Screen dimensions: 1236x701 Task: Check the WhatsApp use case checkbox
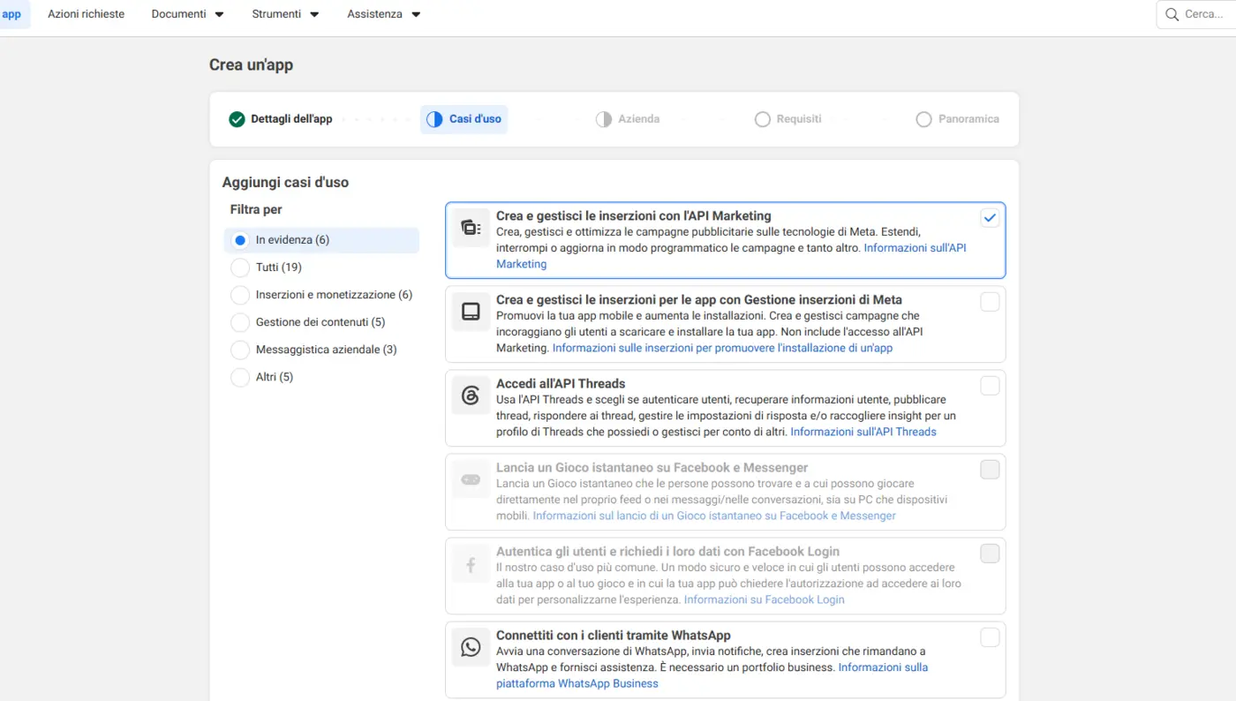(x=990, y=637)
